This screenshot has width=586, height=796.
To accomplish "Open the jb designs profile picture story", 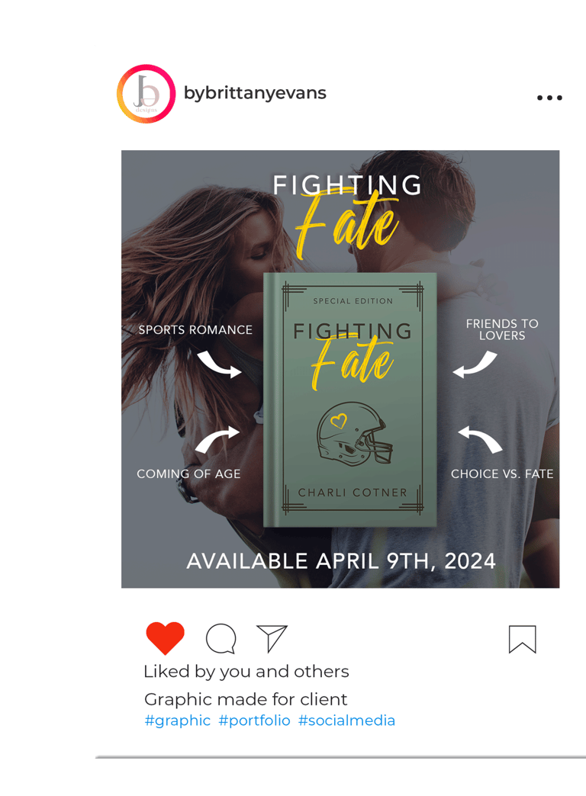I will 146,94.
